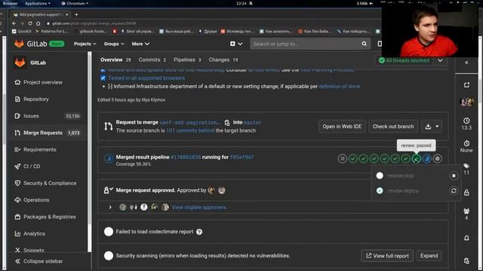Click the add to-do icon in right sidebar
Image resolution: width=483 pixels, height=271 pixels.
[466, 85]
